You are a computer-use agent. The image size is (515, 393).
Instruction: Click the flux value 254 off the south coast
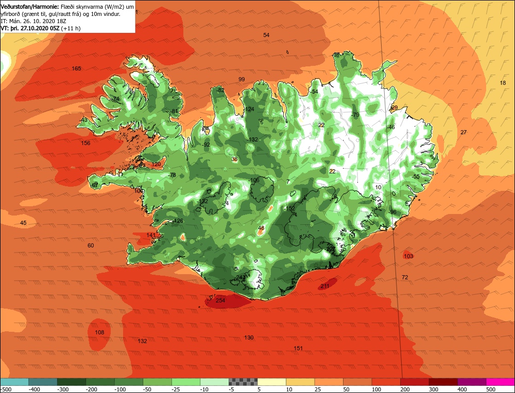tap(220, 300)
